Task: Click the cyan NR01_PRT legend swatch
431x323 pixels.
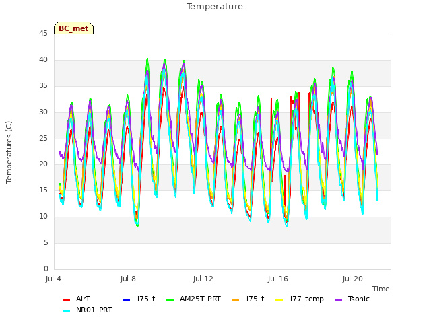Action: click(66, 311)
